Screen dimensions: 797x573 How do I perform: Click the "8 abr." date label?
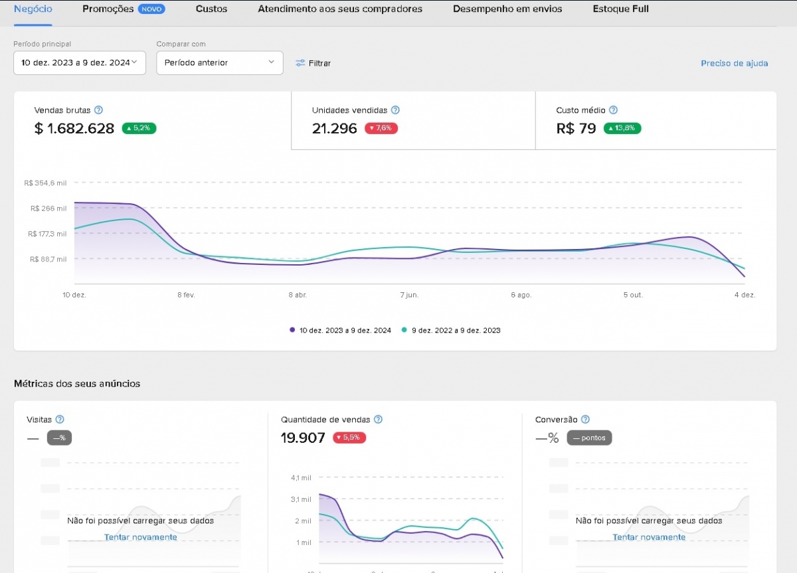298,295
